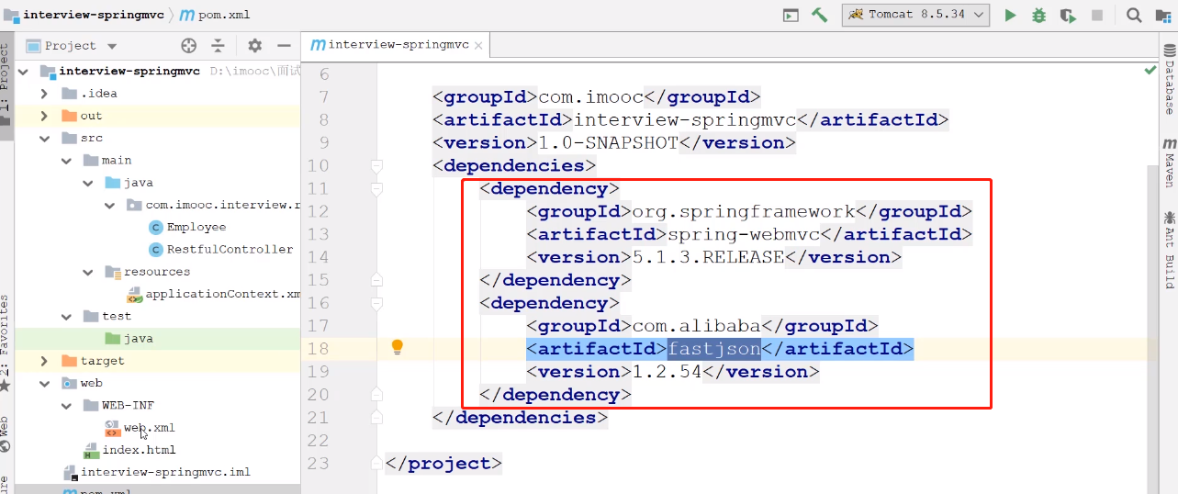
Task: Toggle the Maven side panel
Action: [x=1169, y=163]
